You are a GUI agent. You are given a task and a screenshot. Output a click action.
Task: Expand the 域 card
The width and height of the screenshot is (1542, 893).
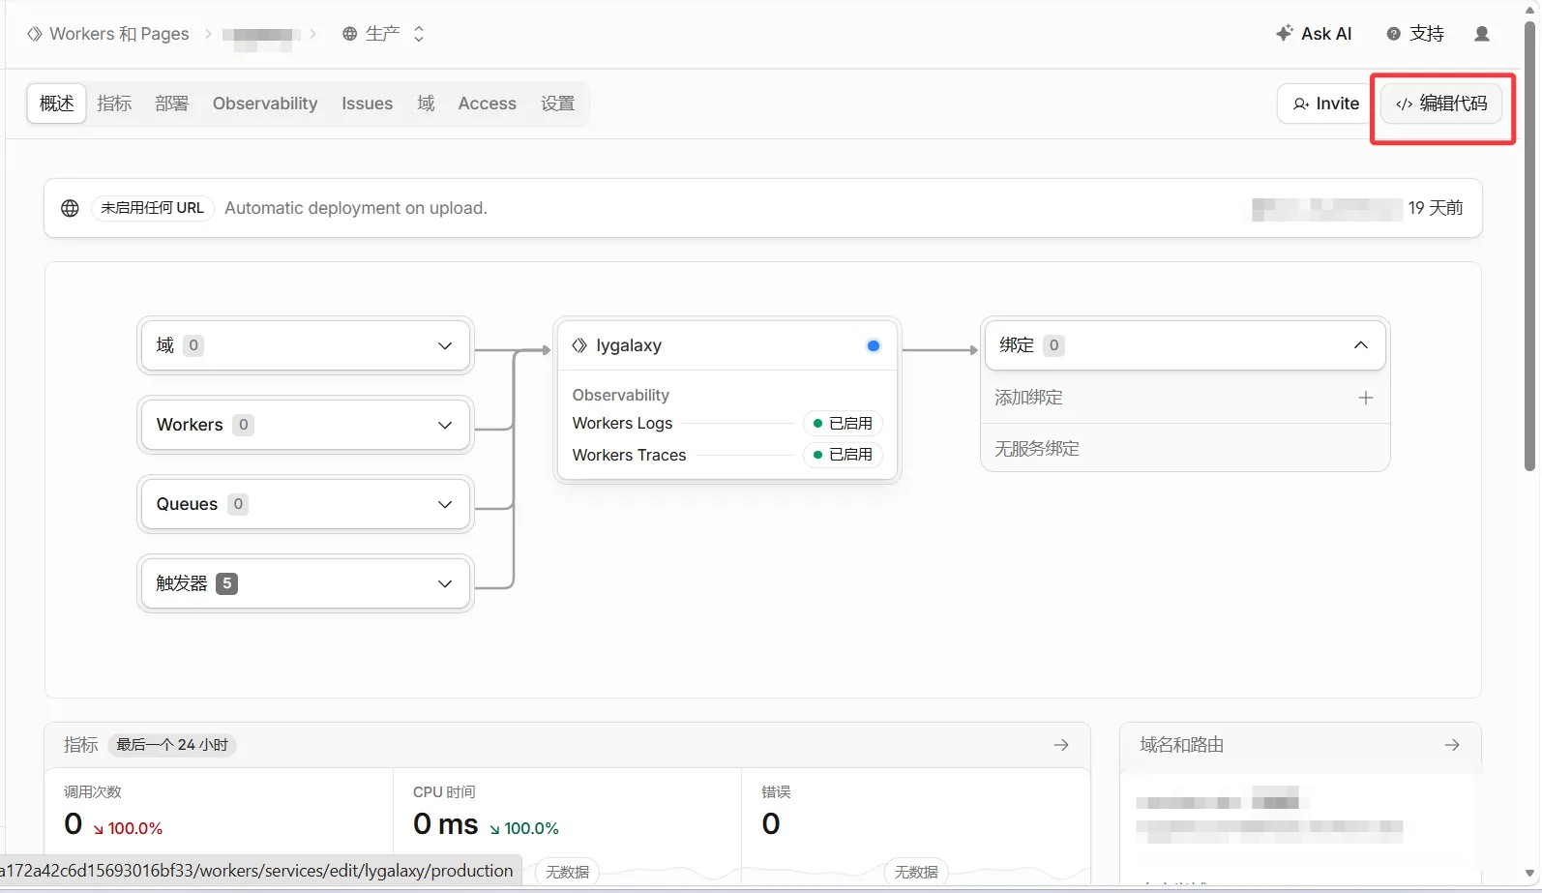click(x=306, y=345)
